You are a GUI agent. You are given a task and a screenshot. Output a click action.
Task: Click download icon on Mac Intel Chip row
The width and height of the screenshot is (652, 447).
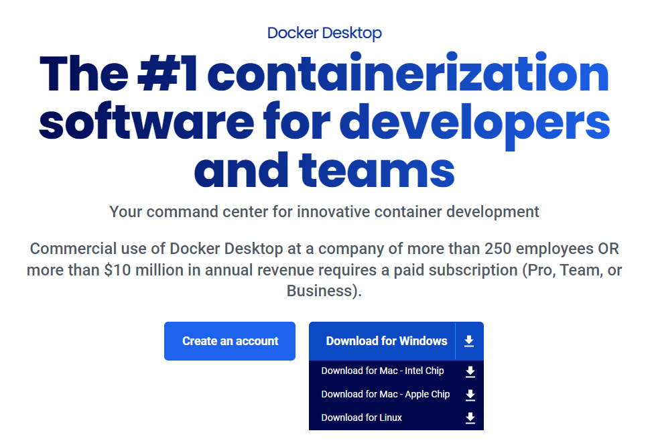470,372
